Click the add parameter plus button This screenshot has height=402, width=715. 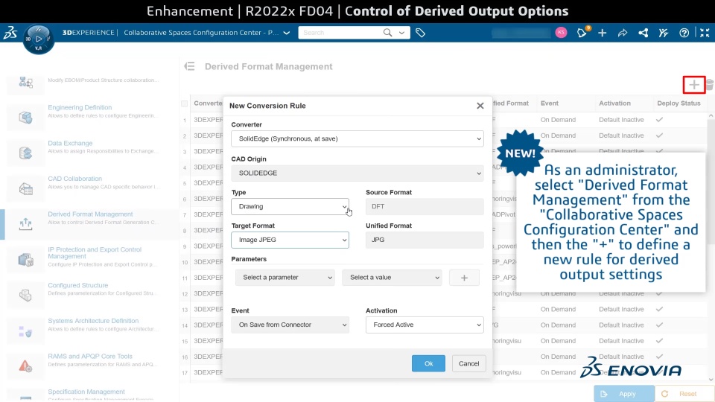click(464, 278)
